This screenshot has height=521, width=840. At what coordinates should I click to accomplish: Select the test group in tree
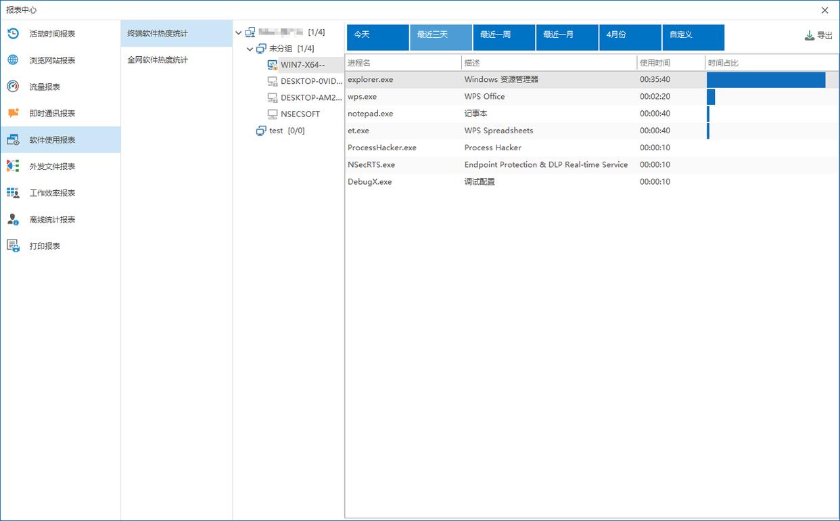click(276, 131)
